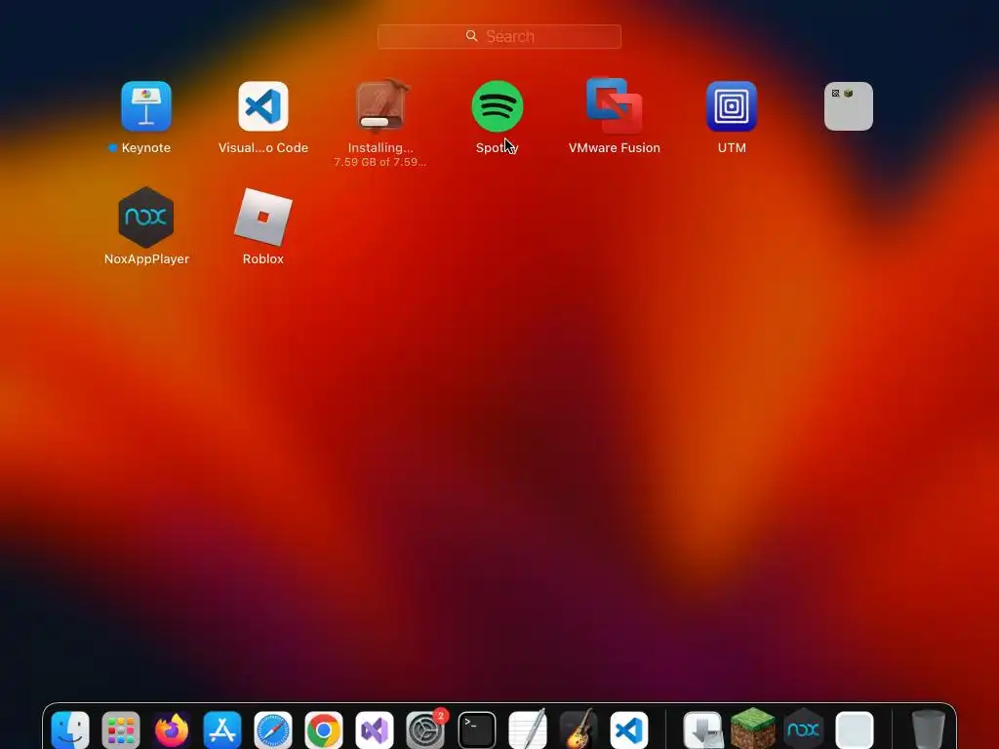Click the magnifying glass in Search field
Image resolution: width=999 pixels, height=749 pixels.
point(471,36)
